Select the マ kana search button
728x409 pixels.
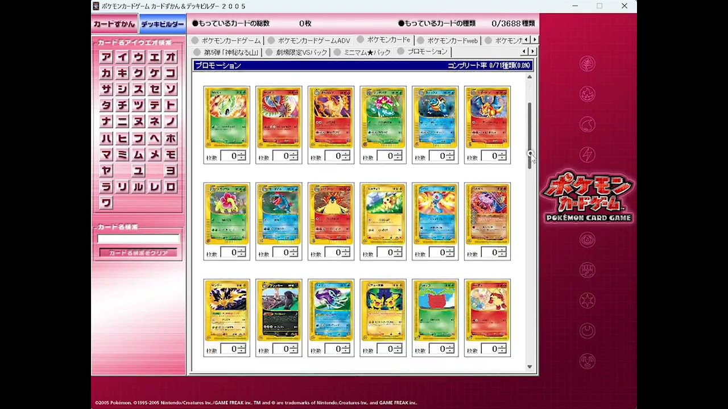(x=106, y=154)
